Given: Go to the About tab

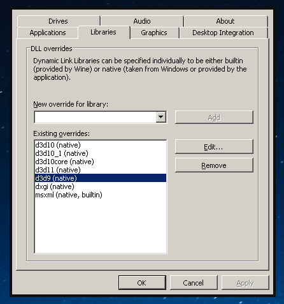Looking at the screenshot, I should click(x=225, y=21).
